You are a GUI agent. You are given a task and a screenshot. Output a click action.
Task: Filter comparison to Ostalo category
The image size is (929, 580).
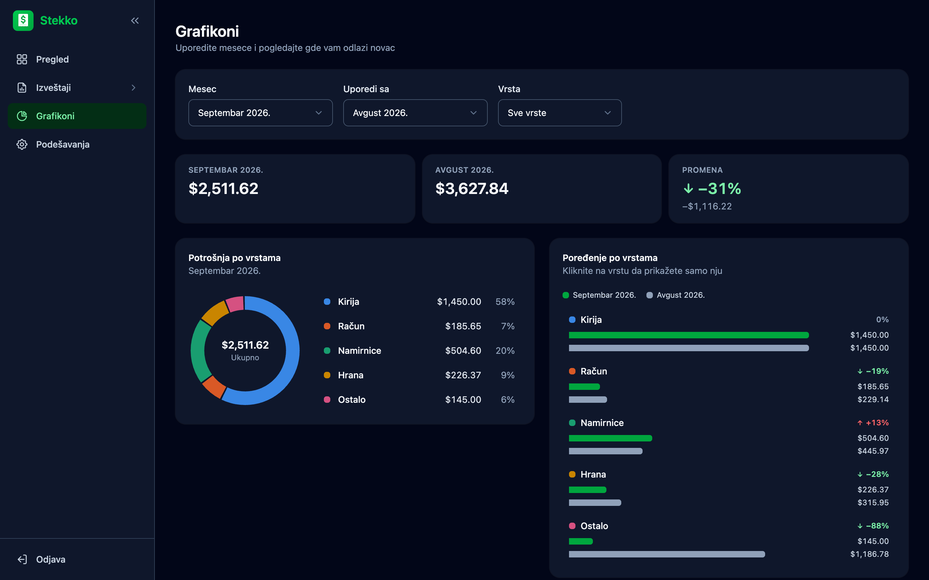pos(729,539)
